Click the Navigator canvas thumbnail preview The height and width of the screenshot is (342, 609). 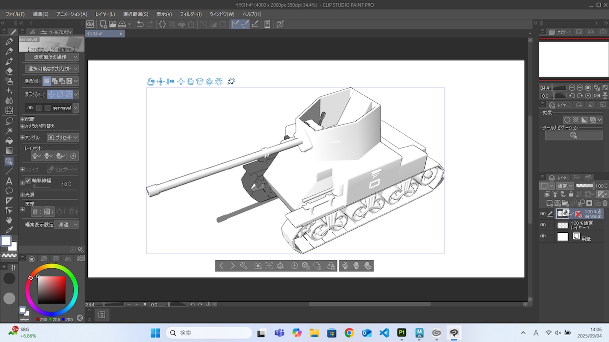(x=574, y=59)
